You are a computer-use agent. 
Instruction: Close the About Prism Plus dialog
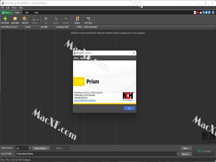[x=134, y=53]
